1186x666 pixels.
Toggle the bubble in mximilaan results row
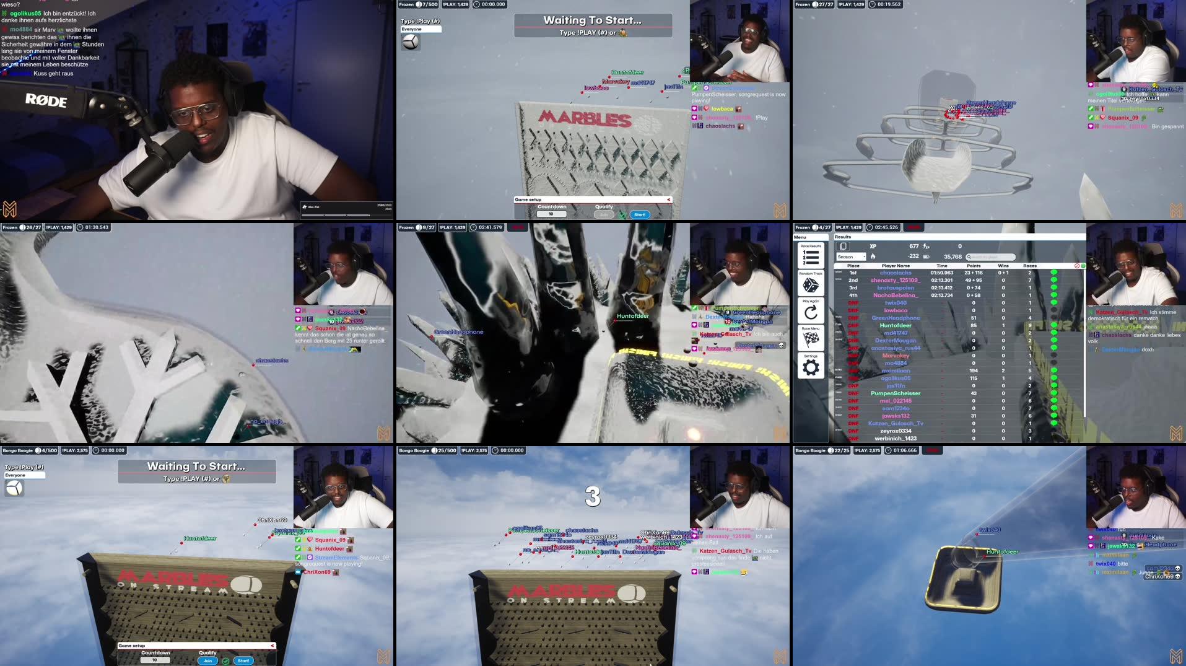point(1053,370)
